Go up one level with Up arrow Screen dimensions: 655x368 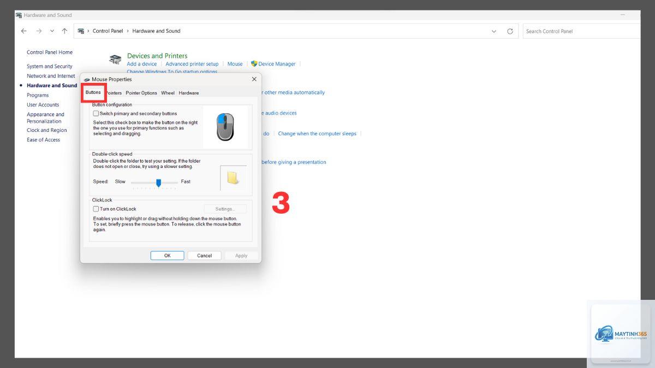[65, 31]
